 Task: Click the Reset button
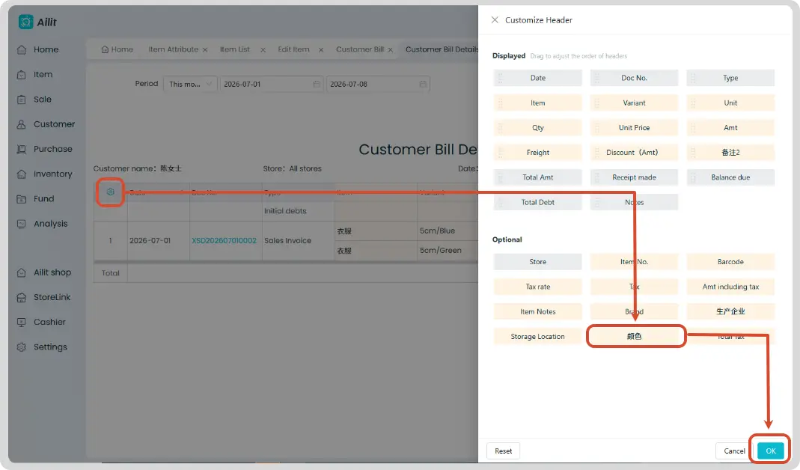point(503,451)
